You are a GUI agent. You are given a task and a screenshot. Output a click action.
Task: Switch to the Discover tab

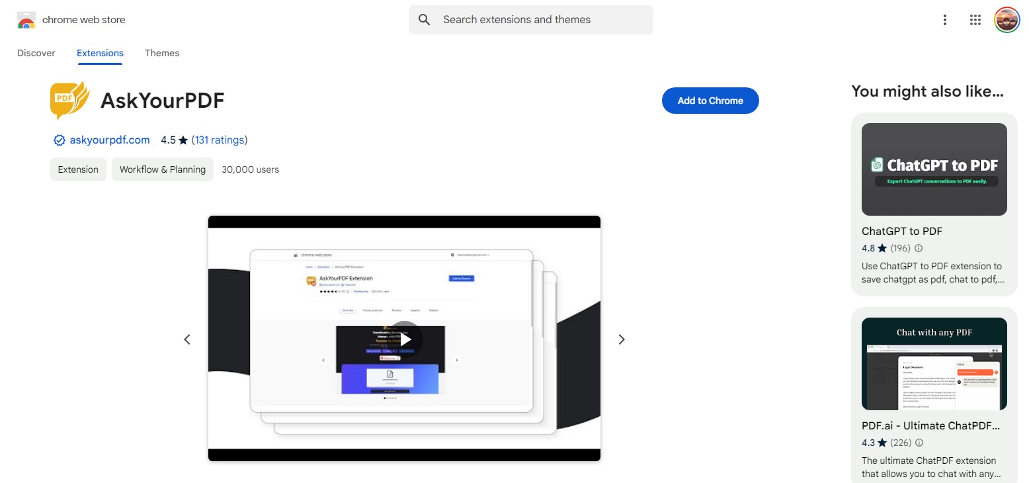point(36,53)
